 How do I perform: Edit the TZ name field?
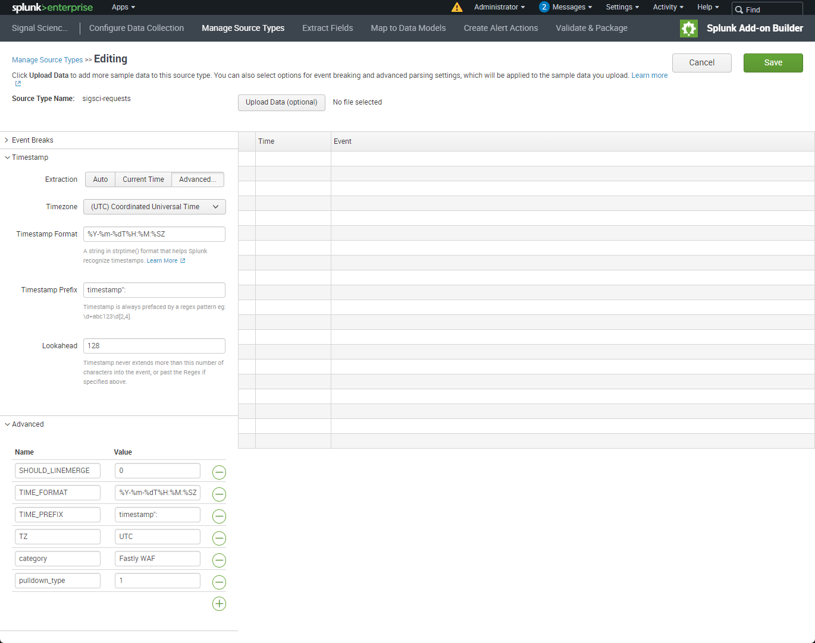tap(58, 537)
